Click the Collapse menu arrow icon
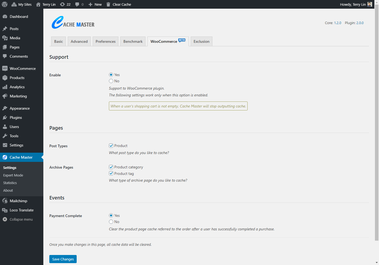Screen dimensions: 379x265 5,219
